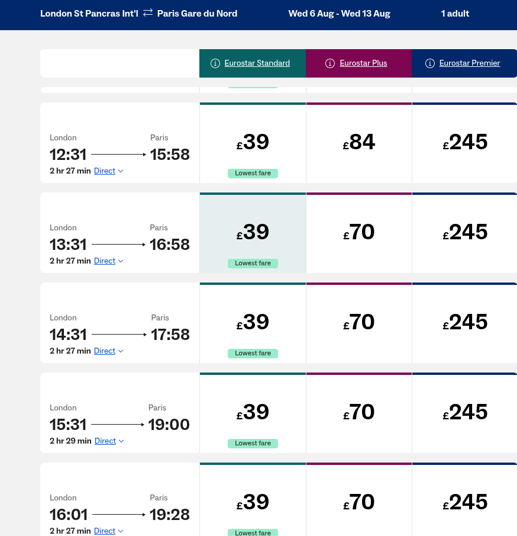
Task: Select highlighted £39 Standard fare for 13:31
Action: [x=253, y=233]
